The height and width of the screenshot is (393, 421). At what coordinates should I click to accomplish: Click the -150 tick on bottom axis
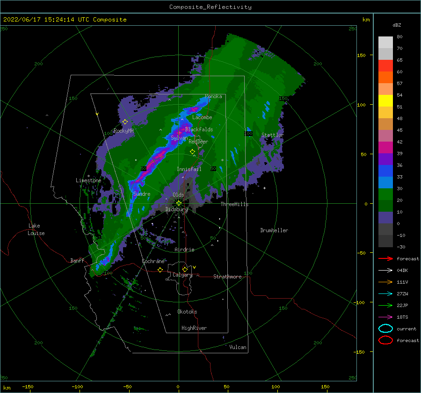pyautogui.click(x=28, y=386)
